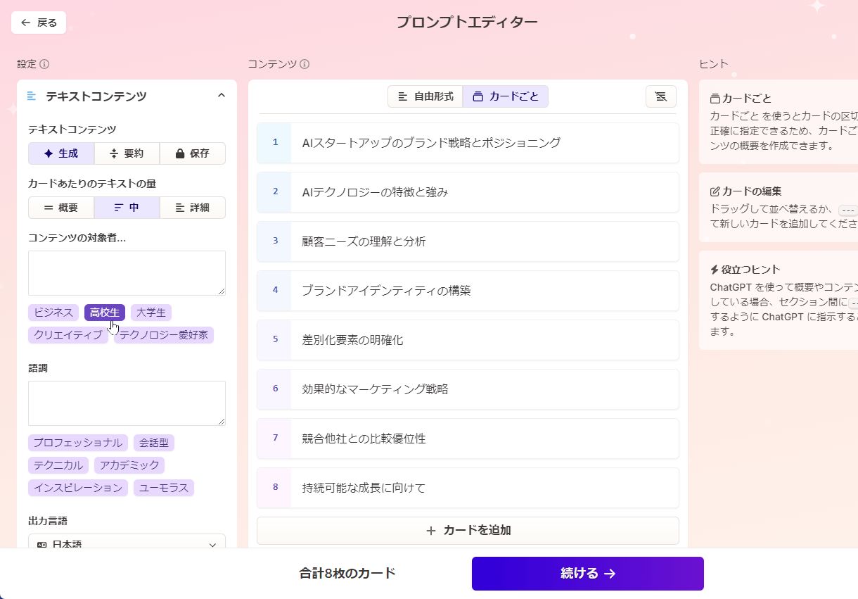858x599 pixels.
Task: Switch to the 自由形式 tab
Action: click(425, 96)
